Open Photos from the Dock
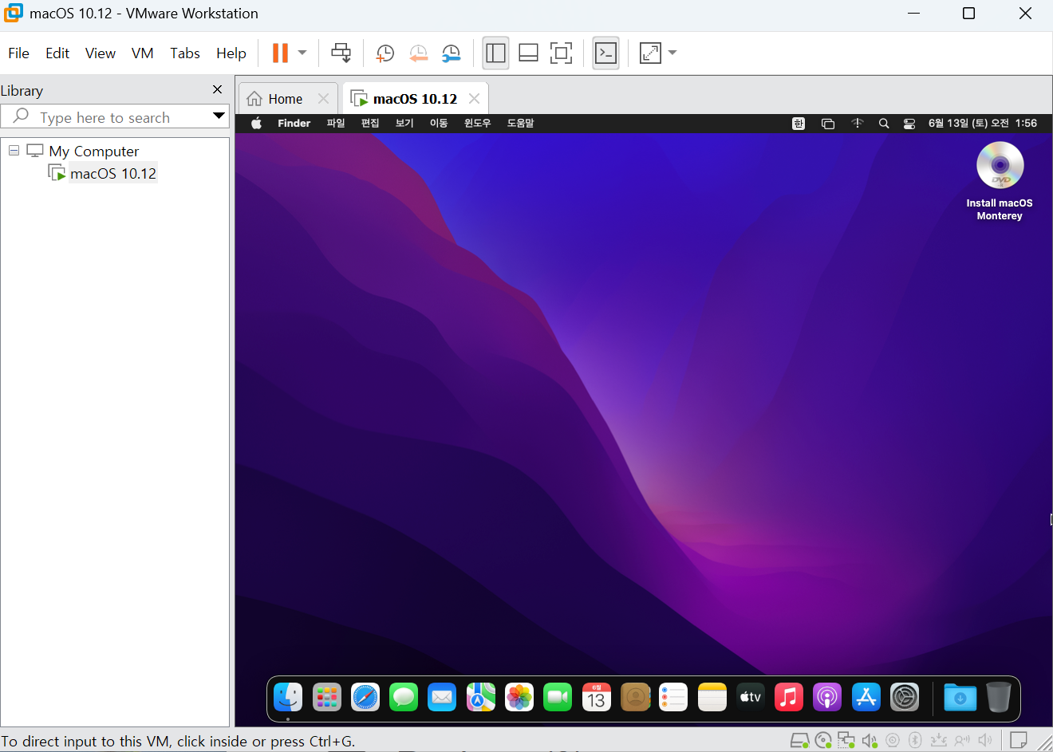 click(x=519, y=698)
